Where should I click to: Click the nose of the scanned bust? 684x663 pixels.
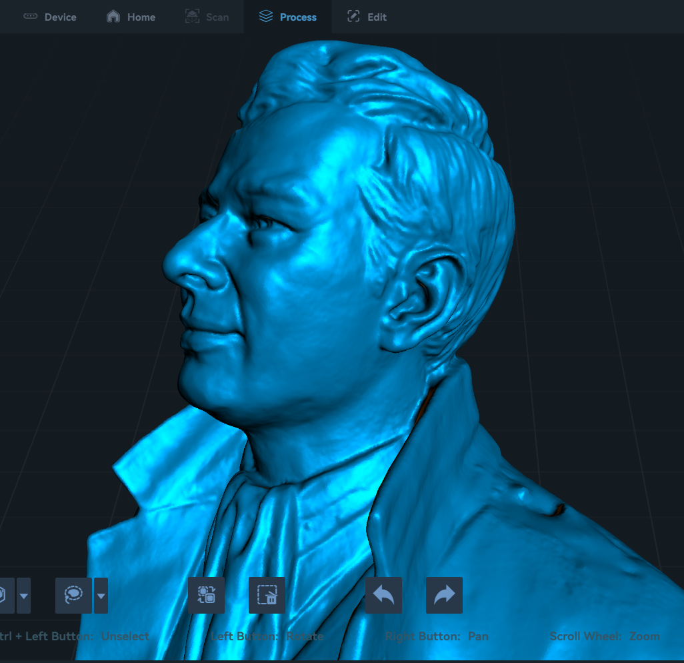point(187,263)
